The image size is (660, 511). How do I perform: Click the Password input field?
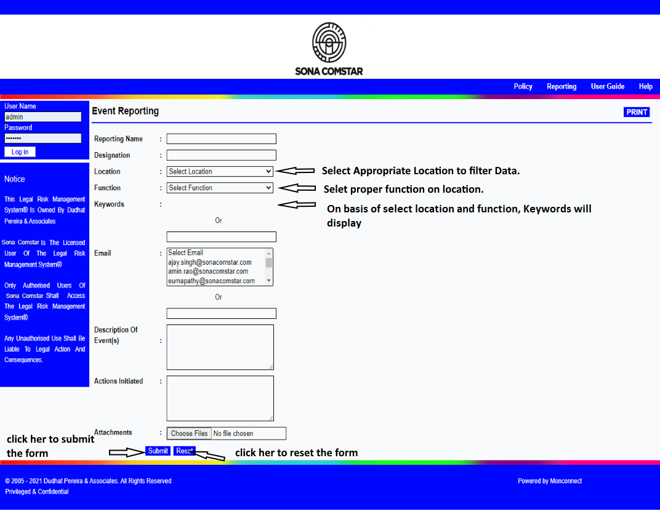tap(42, 139)
